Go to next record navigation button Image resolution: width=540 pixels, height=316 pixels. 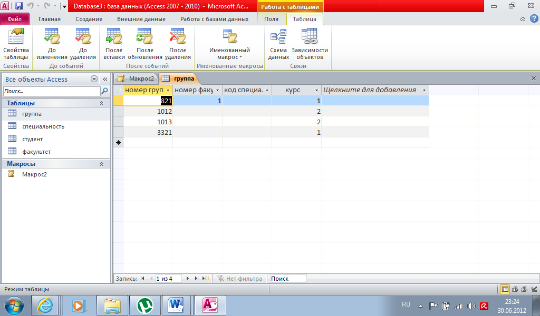coord(187,279)
